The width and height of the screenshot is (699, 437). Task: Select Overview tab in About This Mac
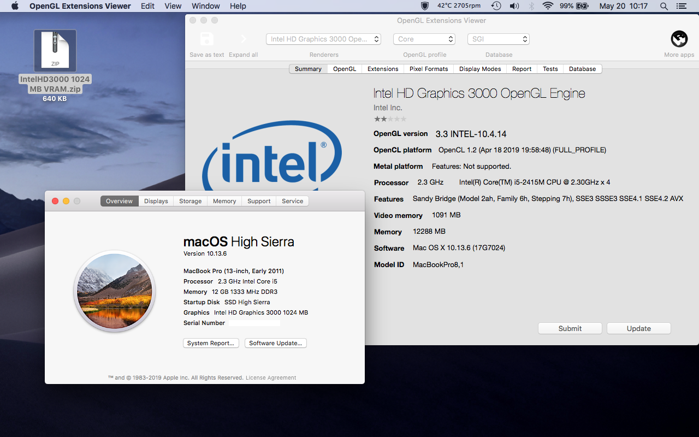(120, 201)
